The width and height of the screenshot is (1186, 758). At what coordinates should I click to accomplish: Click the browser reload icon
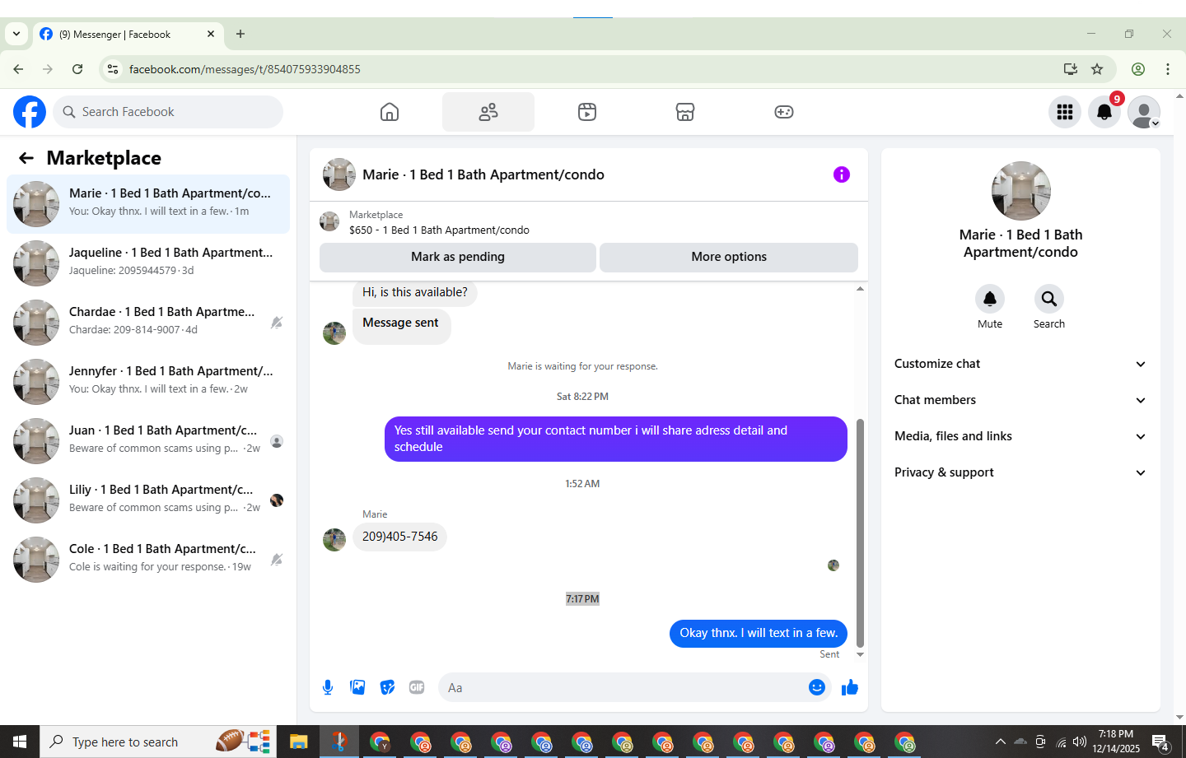click(x=77, y=69)
